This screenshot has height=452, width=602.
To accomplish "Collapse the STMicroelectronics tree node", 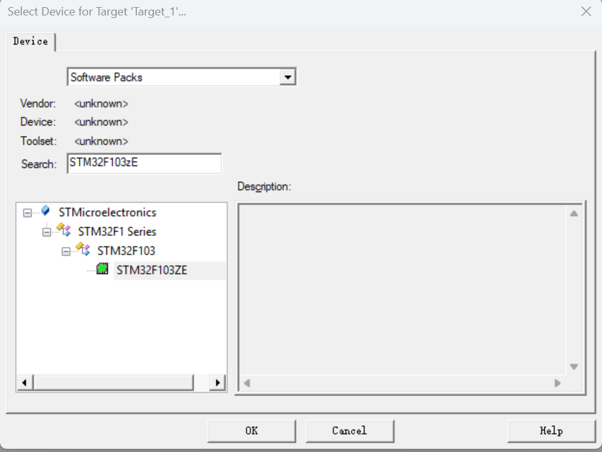I will tap(27, 212).
